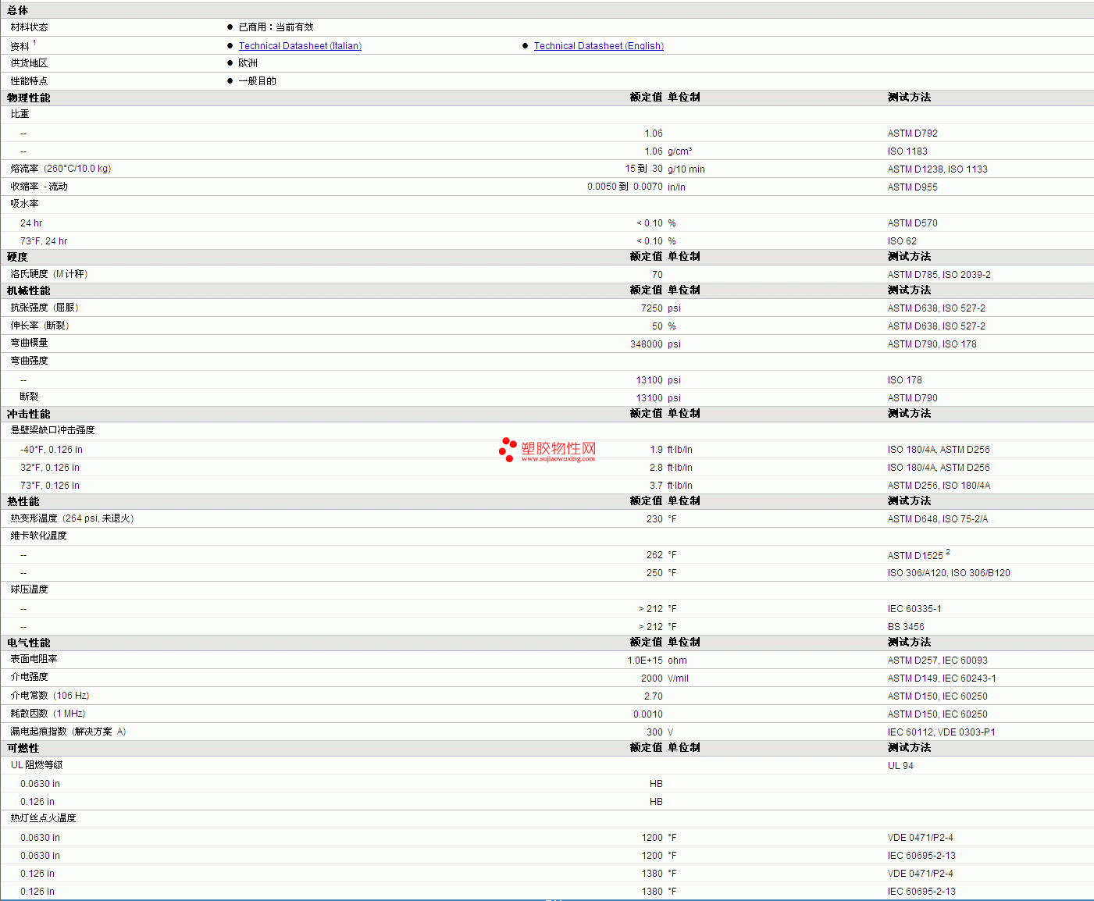Open the Technical Datasheet (English) link
Viewport: 1094px width, 901px height.
pos(598,46)
